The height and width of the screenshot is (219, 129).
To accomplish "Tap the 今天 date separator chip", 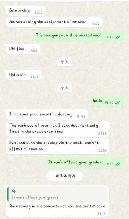I will [65, 88].
